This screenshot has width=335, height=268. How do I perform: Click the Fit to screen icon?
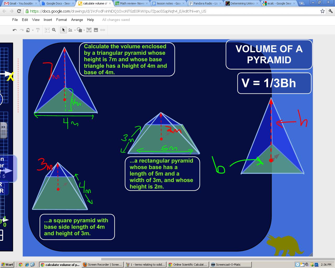point(47,30)
